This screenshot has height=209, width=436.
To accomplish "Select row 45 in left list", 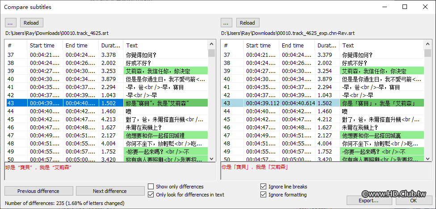I will (x=107, y=119).
